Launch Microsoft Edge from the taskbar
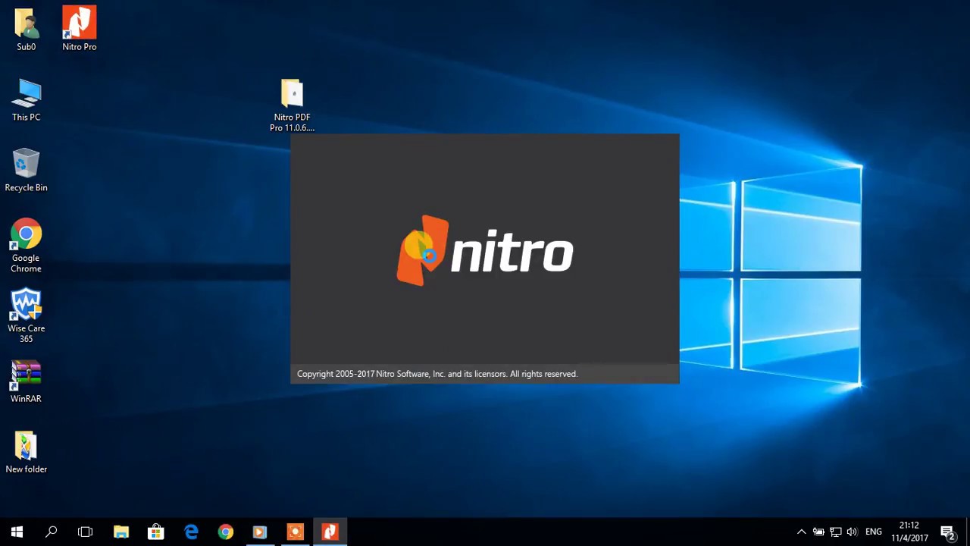 (191, 532)
